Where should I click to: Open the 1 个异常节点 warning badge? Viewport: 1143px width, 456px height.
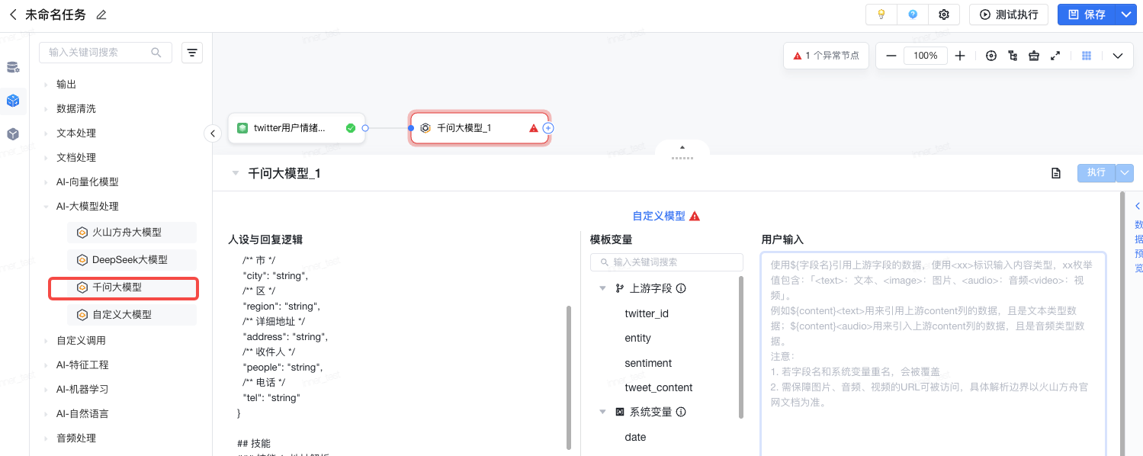coord(826,56)
